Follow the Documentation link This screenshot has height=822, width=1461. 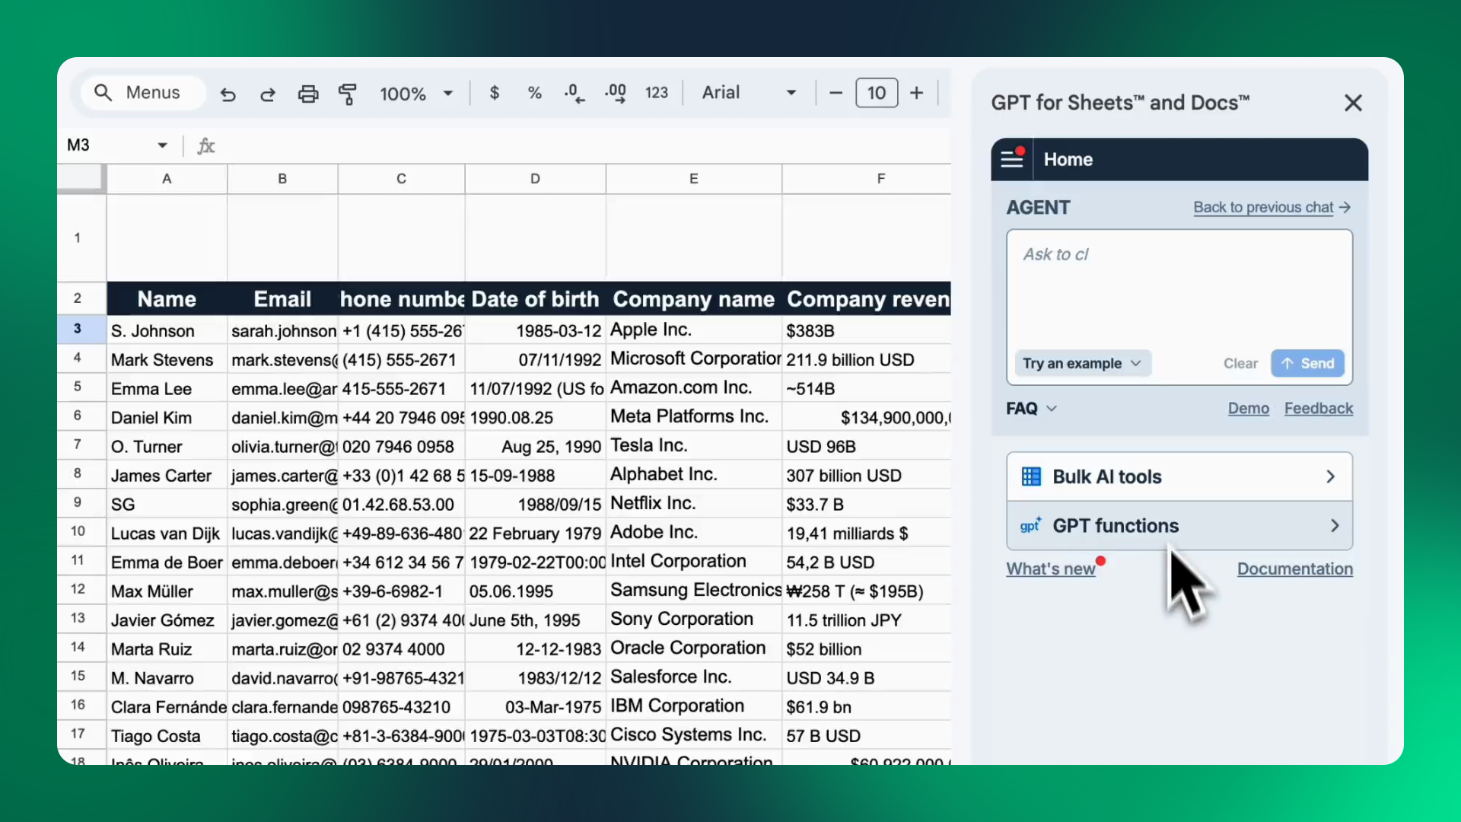[x=1294, y=569]
